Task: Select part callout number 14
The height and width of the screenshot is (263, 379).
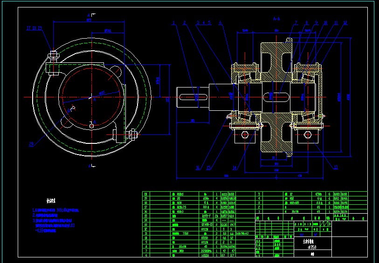Action: [234, 168]
